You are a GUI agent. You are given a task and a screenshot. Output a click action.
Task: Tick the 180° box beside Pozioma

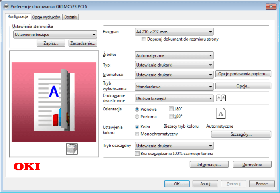171,116
